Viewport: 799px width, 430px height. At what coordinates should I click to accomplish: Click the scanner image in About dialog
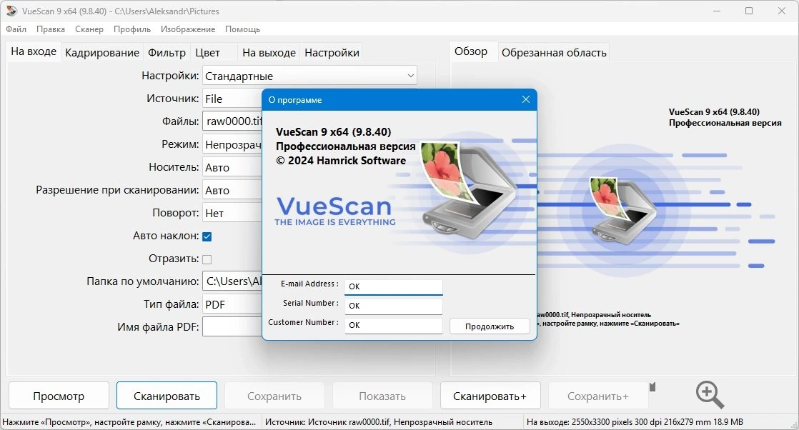pos(468,189)
